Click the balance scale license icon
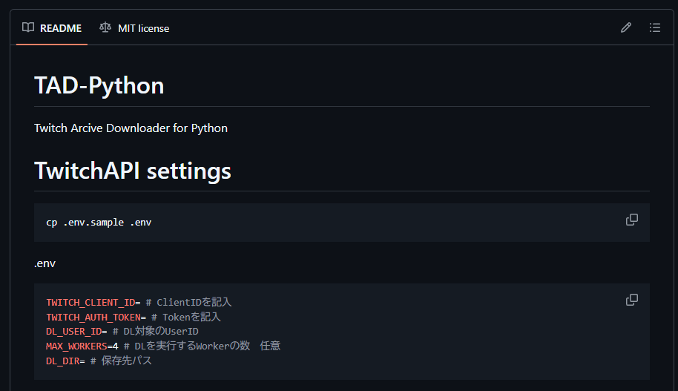This screenshot has width=678, height=391. coord(105,28)
